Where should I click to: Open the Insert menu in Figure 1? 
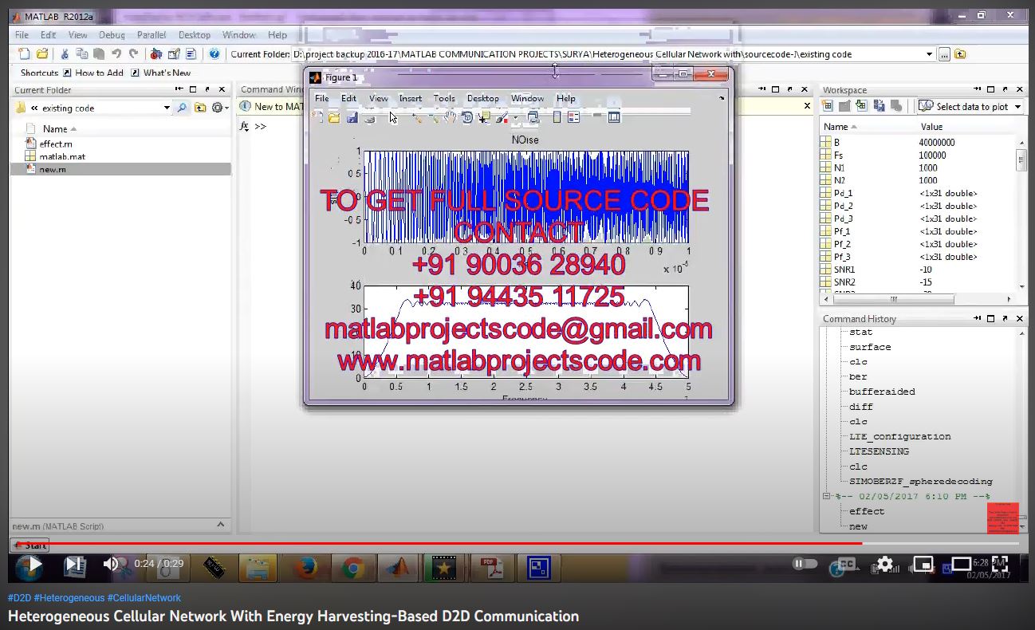(411, 99)
